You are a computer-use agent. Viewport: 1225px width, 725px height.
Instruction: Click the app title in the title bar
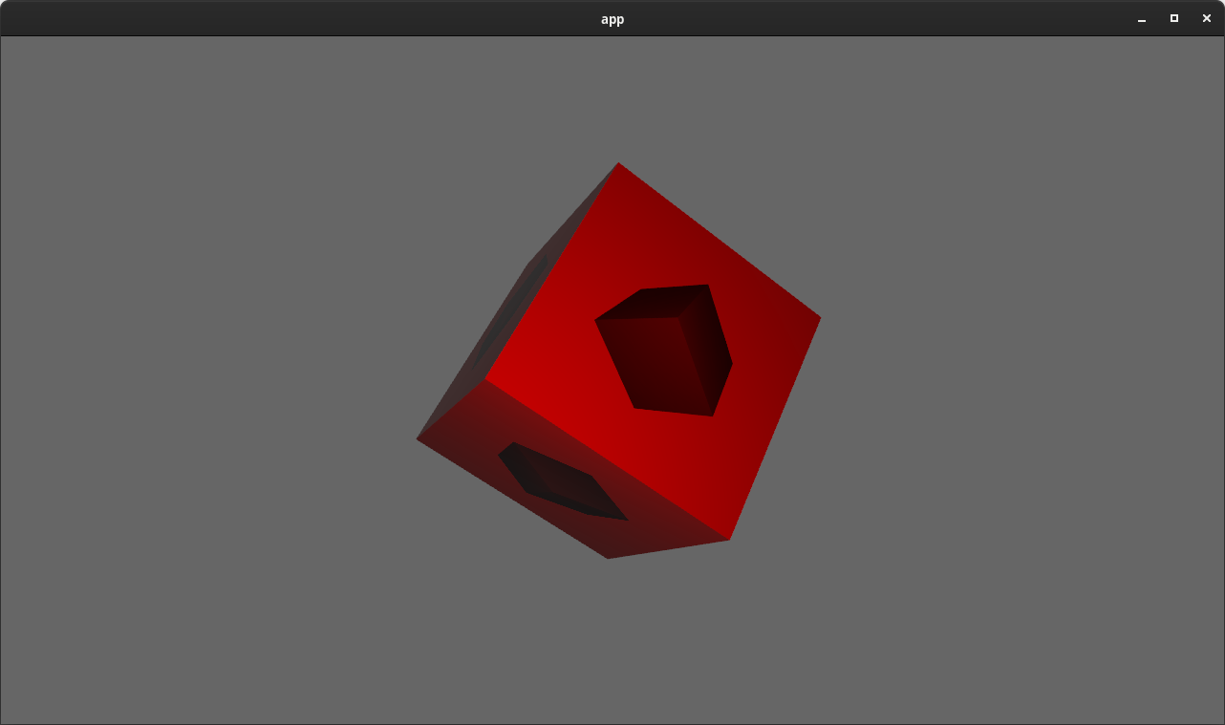(612, 18)
